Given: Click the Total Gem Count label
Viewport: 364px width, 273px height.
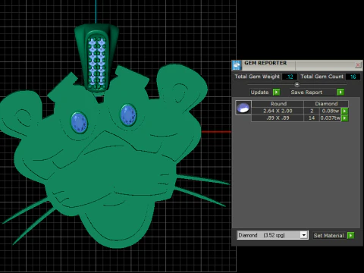Looking at the screenshot, I should click(322, 77).
